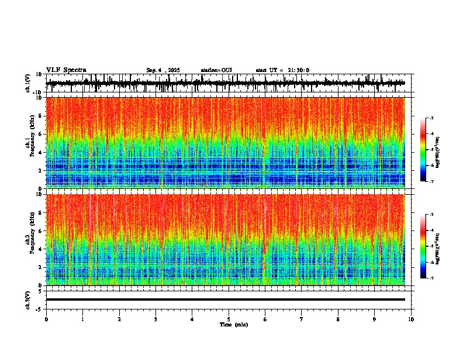Click the "VLF Spectra" plot title
The width and height of the screenshot is (463, 358).
click(x=66, y=70)
